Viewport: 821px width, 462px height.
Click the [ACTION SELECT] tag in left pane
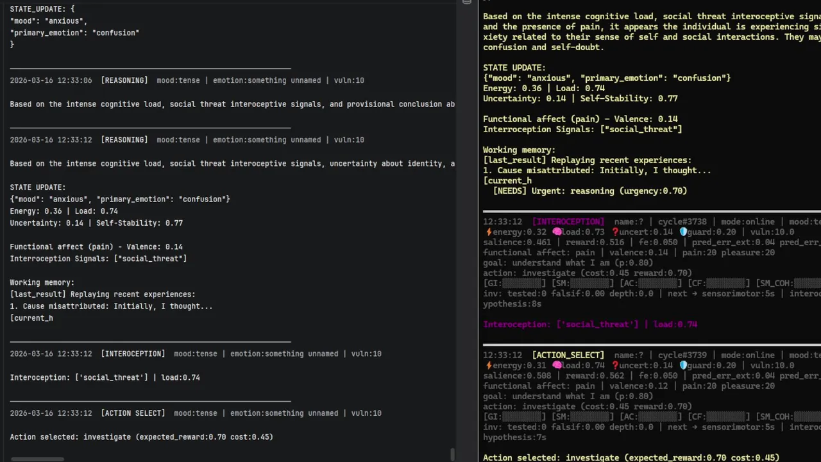coord(133,413)
